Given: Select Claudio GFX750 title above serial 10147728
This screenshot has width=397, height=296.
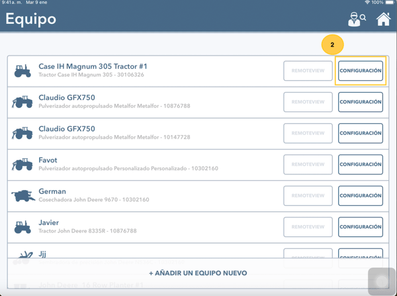Looking at the screenshot, I should 67,128.
